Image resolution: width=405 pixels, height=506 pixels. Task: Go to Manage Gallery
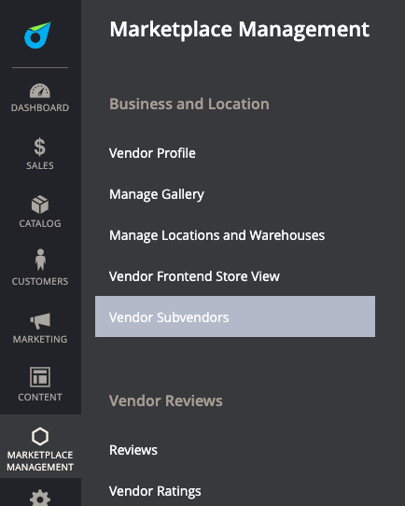(157, 194)
